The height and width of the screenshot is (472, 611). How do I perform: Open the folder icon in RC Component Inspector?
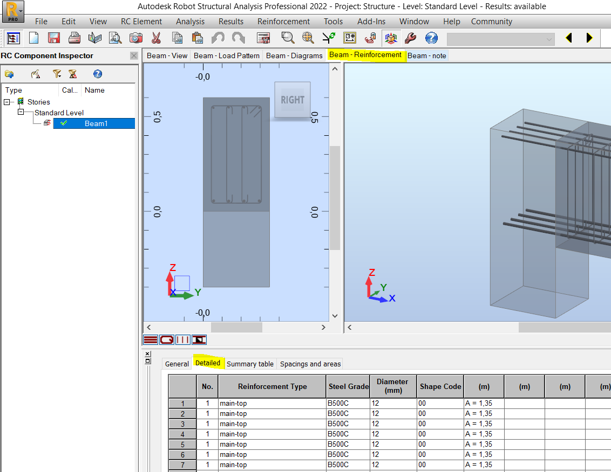10,74
